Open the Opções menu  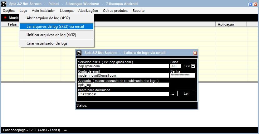[9, 11]
